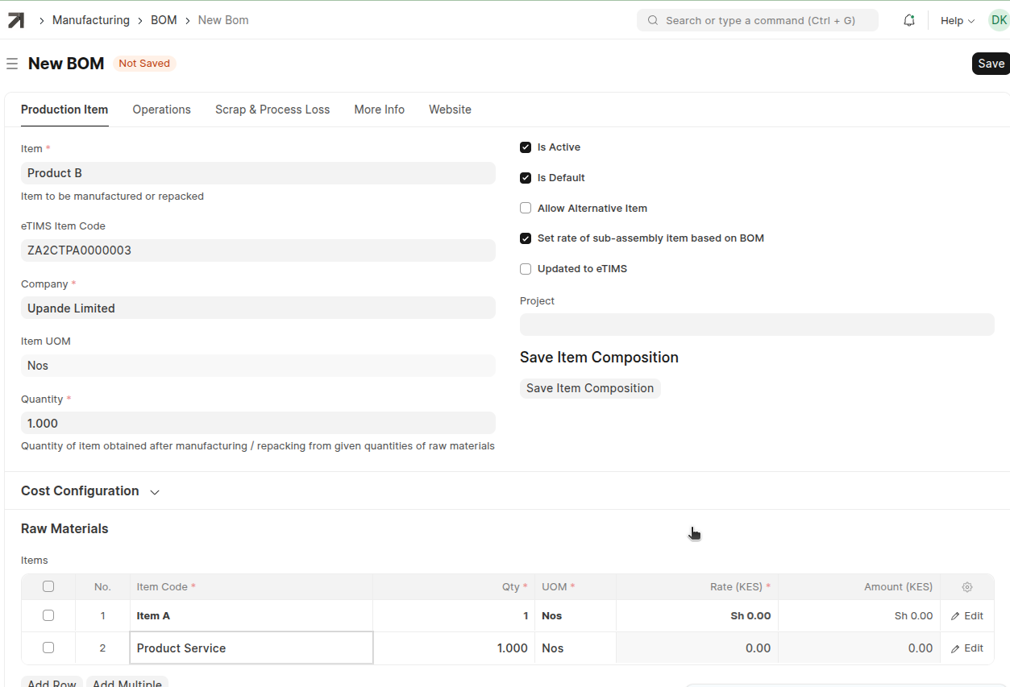Expand the Cost Configuration section
1010x687 pixels.
(90, 491)
